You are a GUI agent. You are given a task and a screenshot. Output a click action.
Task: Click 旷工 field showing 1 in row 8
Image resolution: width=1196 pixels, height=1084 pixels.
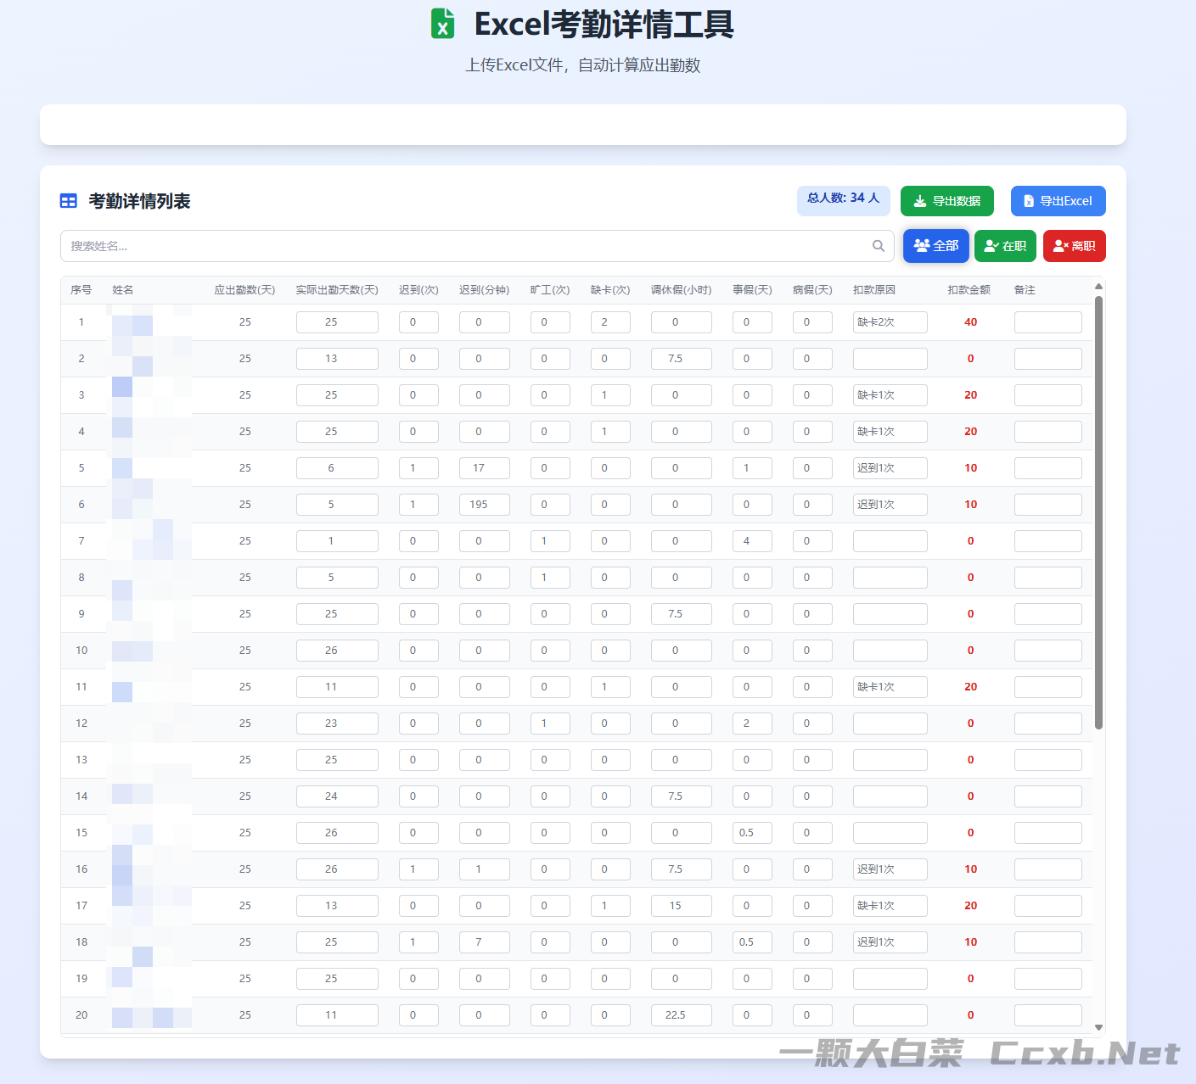pos(550,578)
